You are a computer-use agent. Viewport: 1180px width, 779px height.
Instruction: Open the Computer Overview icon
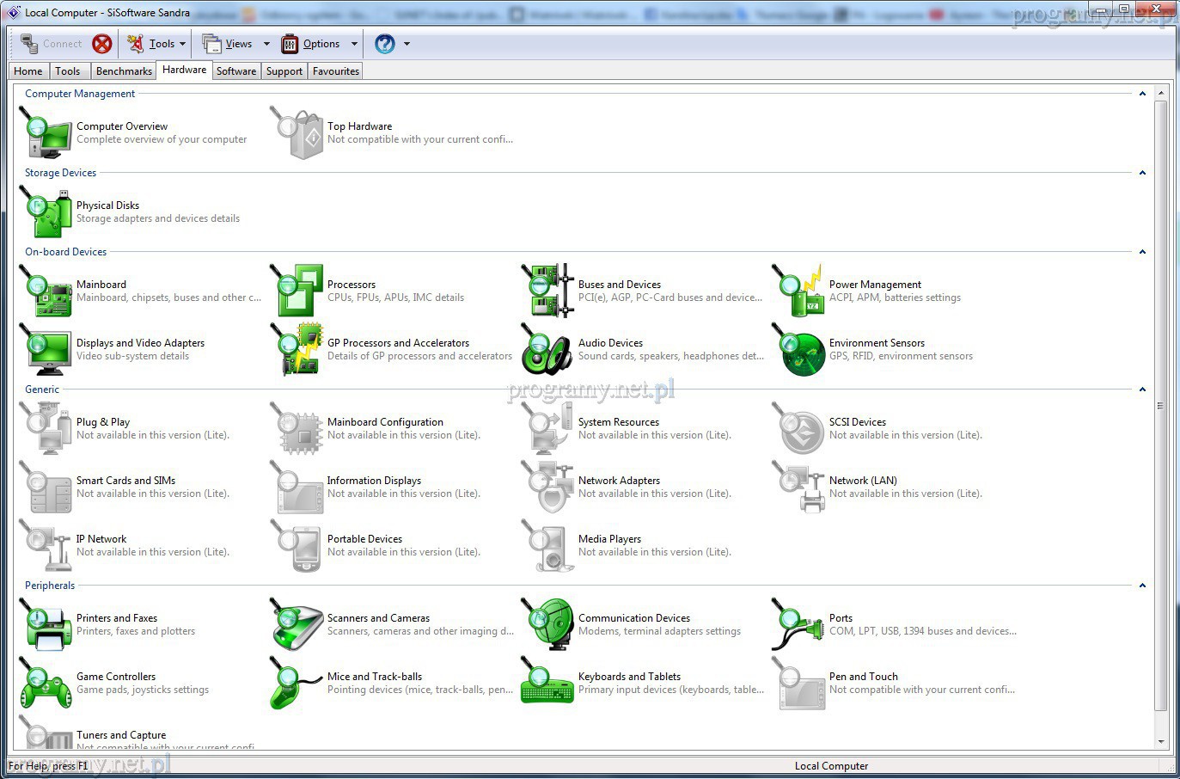click(x=47, y=133)
